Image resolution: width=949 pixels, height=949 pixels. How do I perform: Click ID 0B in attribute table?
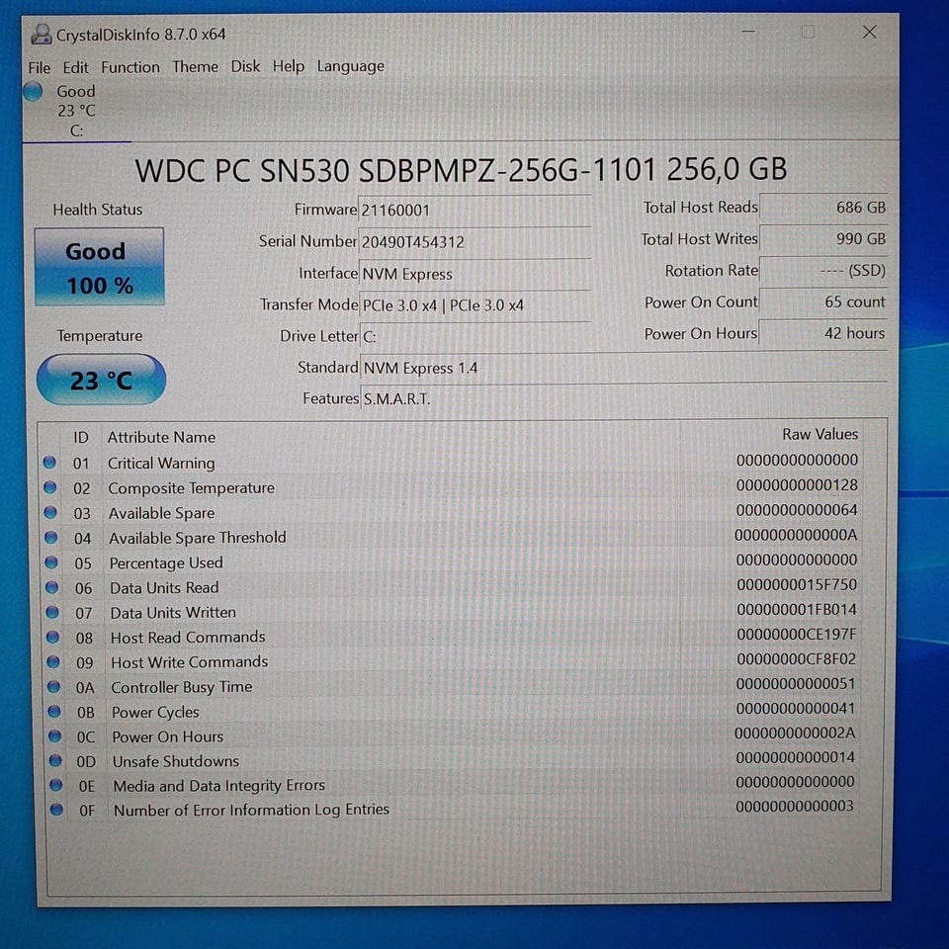click(x=85, y=713)
